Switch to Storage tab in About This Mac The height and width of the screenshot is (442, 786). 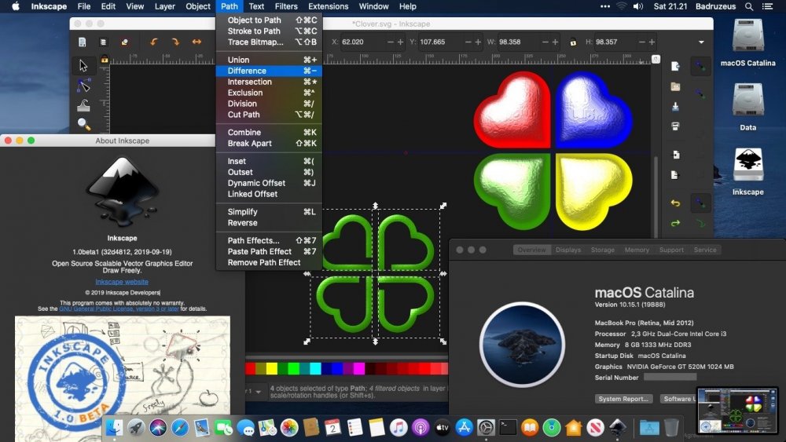(603, 250)
